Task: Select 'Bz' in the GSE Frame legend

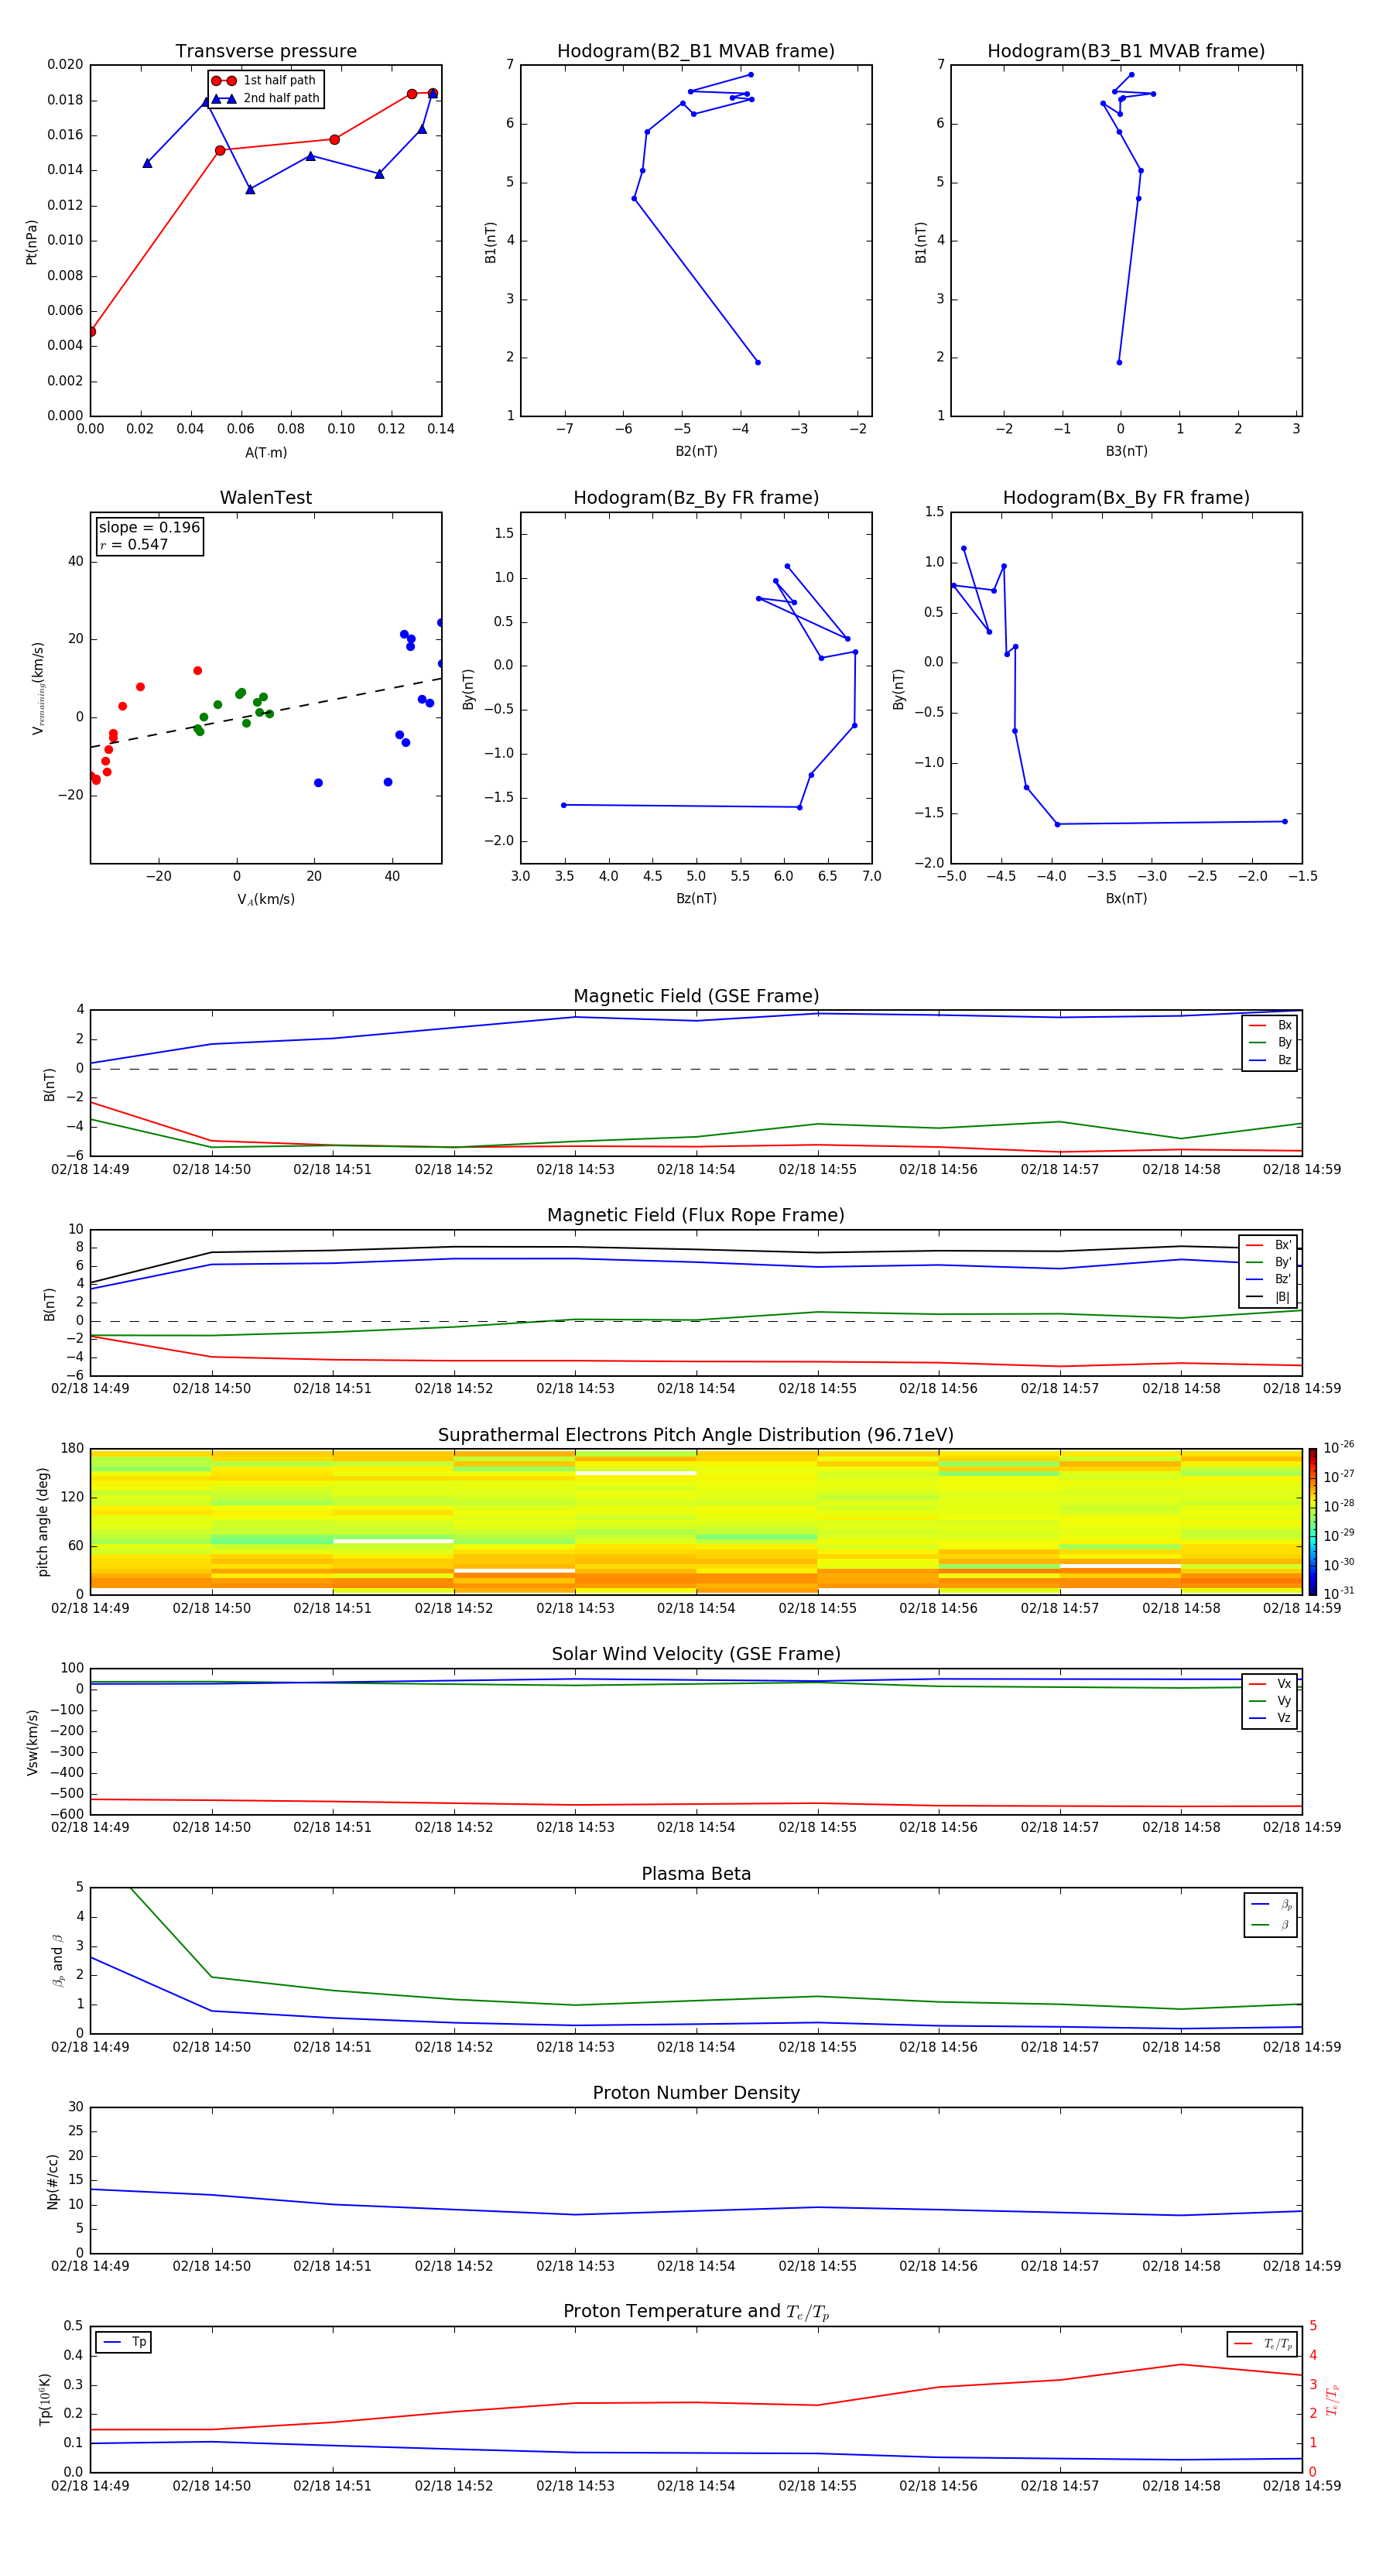Action: click(x=1270, y=1060)
